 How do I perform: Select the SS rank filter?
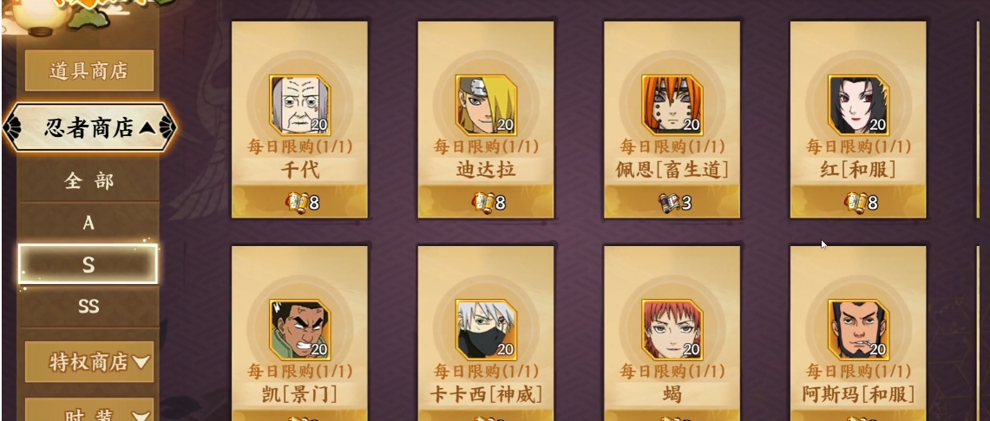click(89, 307)
